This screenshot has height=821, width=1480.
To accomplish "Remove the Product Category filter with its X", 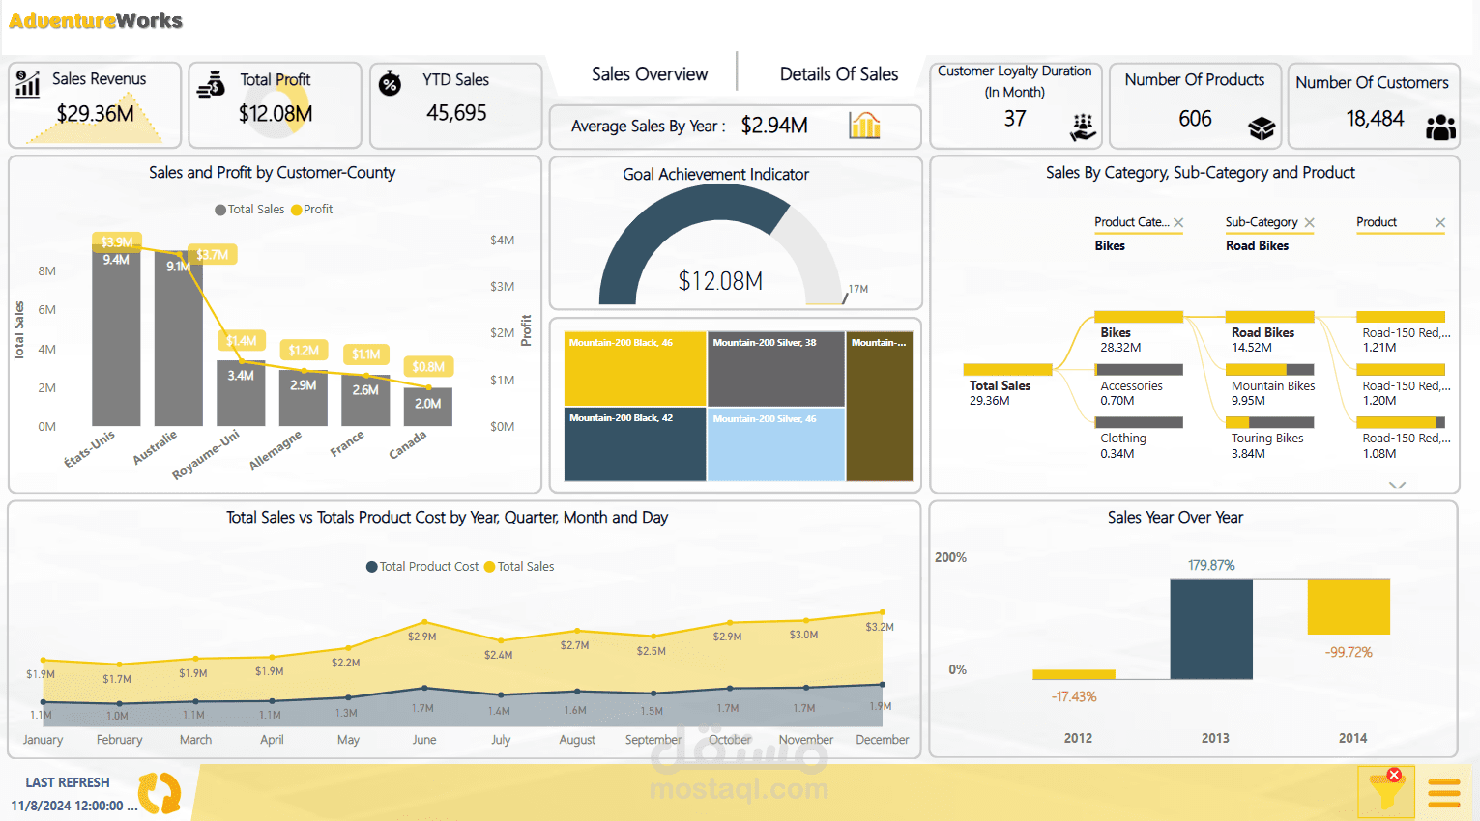I will [x=1179, y=221].
